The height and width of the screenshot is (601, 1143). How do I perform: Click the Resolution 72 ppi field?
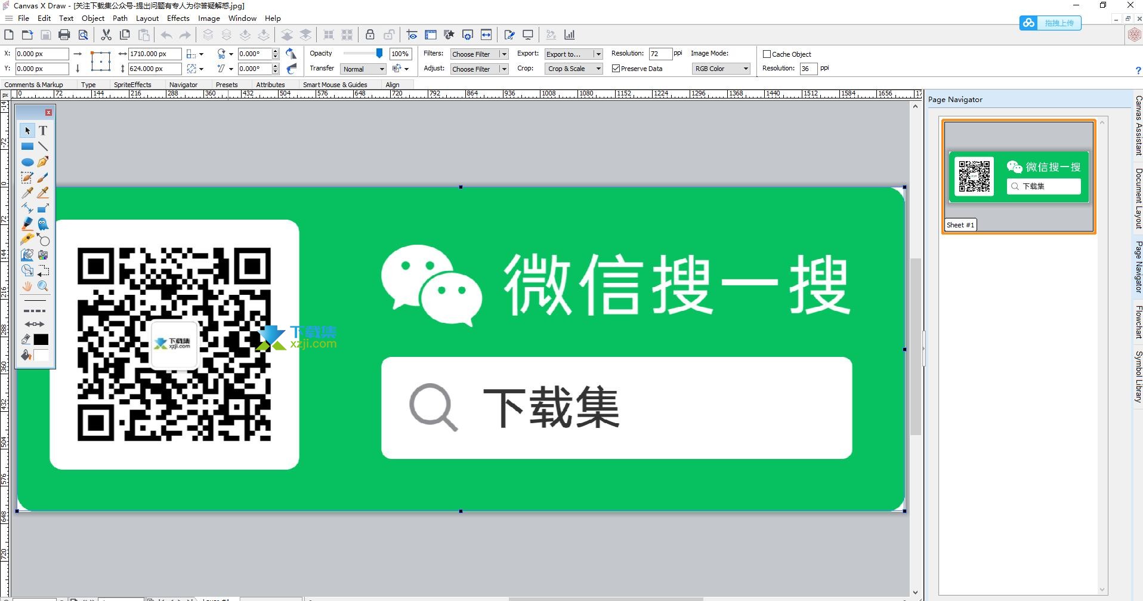tap(660, 54)
